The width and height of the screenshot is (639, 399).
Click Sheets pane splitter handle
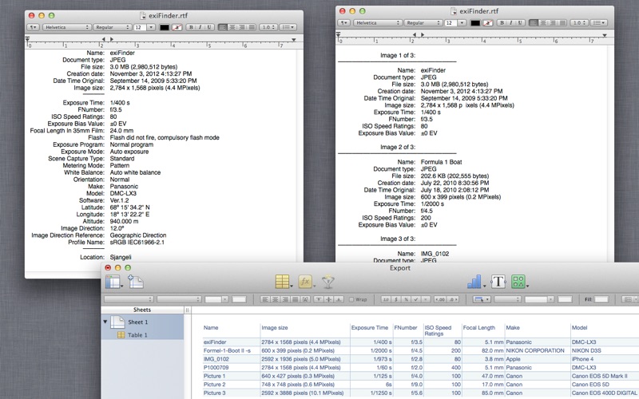point(188,310)
